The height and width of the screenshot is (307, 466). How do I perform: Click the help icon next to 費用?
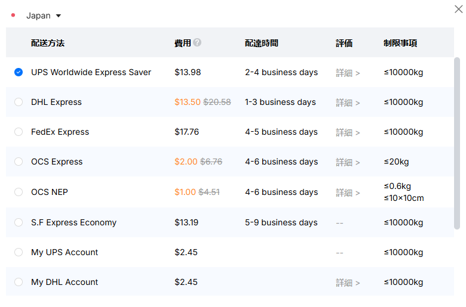197,43
